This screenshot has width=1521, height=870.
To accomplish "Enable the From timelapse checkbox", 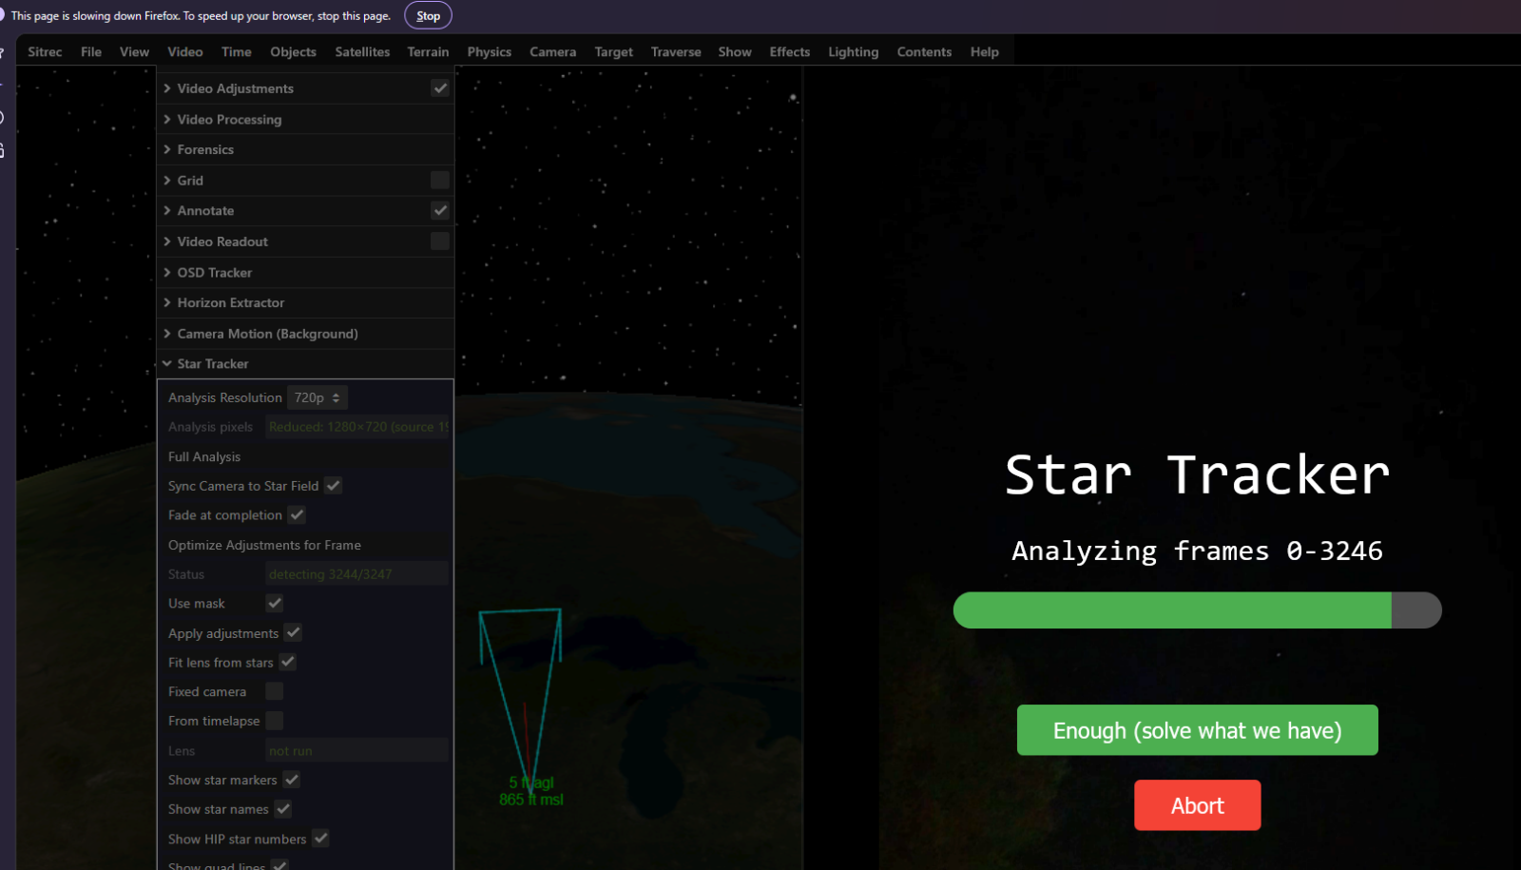I will click(275, 721).
